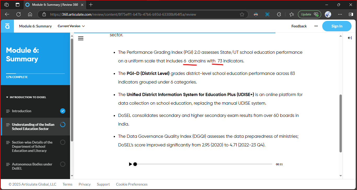The width and height of the screenshot is (357, 190).
Task: Open Cookie Preferences link
Action: (x=132, y=184)
